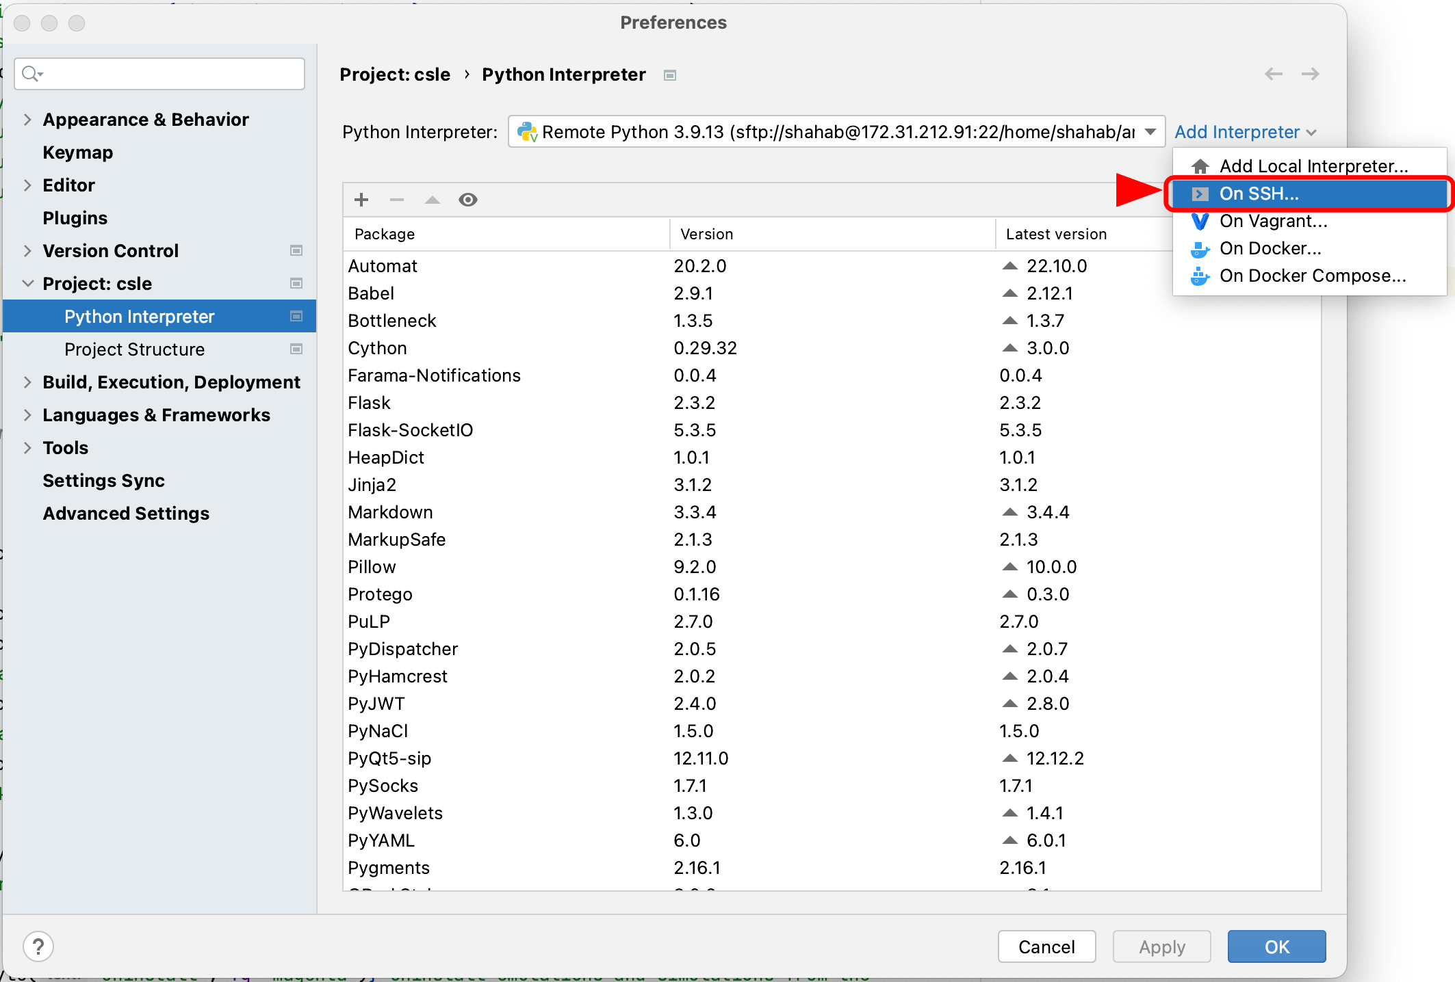This screenshot has width=1455, height=982.
Task: Click the project-level icon beside Version Control
Action: tap(296, 250)
